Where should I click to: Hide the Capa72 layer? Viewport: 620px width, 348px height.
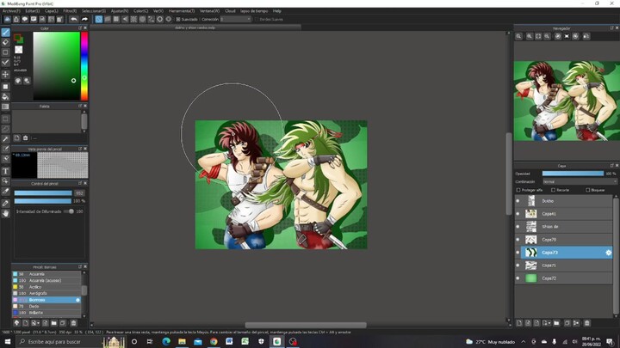click(518, 278)
